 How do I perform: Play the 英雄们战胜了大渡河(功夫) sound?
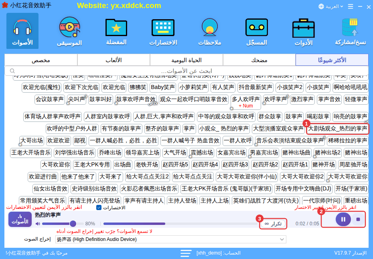(x=266, y=201)
